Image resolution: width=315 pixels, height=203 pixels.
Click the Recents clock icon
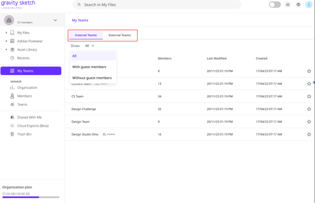pyautogui.click(x=12, y=58)
